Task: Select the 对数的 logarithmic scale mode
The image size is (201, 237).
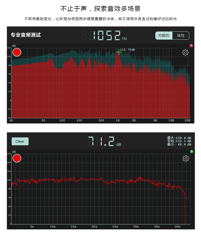Action: click(x=164, y=36)
